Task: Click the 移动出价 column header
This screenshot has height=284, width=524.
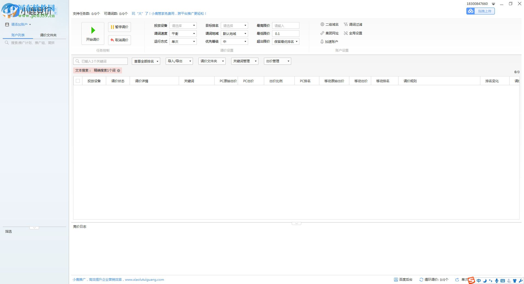Action: point(360,81)
